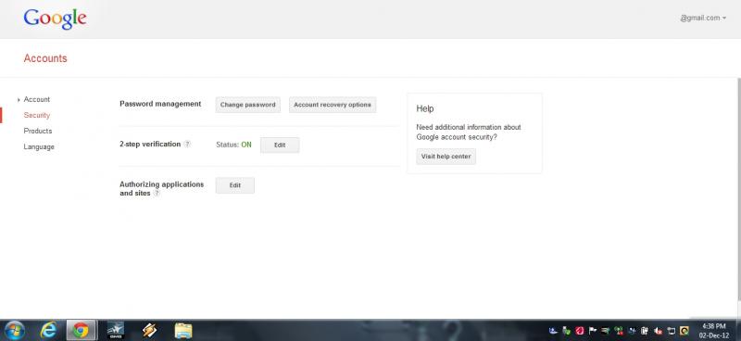Click the wireless signal tray icon with red mark

pos(619,331)
